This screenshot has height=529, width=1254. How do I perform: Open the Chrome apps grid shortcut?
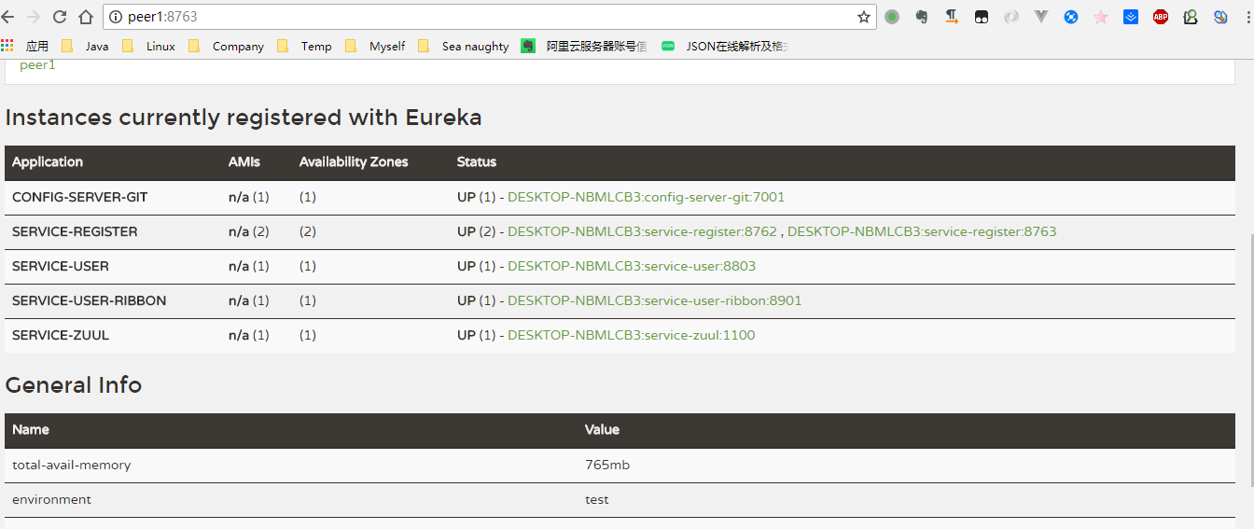[7, 46]
